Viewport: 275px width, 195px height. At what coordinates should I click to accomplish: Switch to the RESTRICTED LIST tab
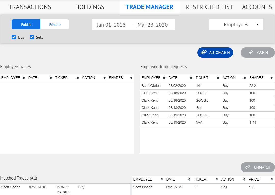coord(209,7)
